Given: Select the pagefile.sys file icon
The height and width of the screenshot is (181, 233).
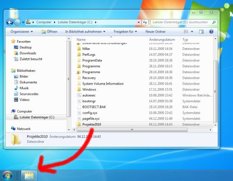Looking at the screenshot, I should [x=79, y=118].
